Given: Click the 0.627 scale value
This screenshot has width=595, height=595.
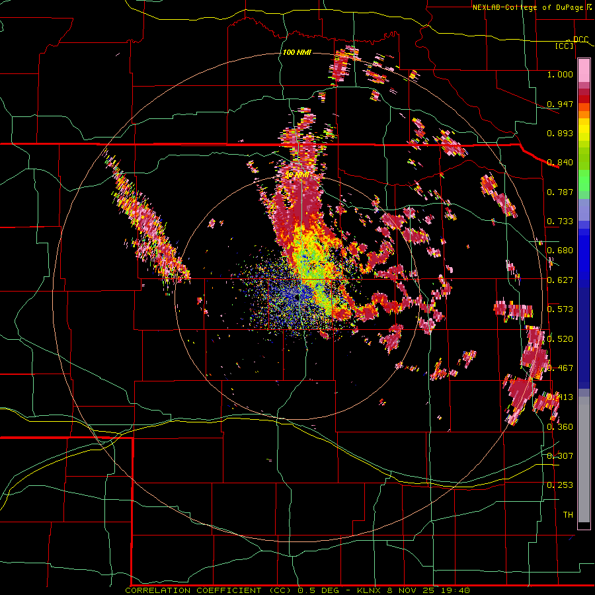Looking at the screenshot, I should (560, 280).
